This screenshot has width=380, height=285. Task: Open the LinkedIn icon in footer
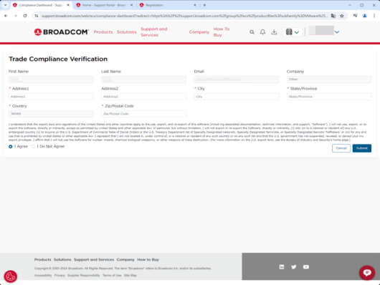coord(282,267)
